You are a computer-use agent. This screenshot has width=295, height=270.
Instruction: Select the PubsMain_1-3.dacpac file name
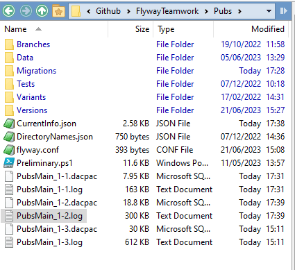coord(57,229)
